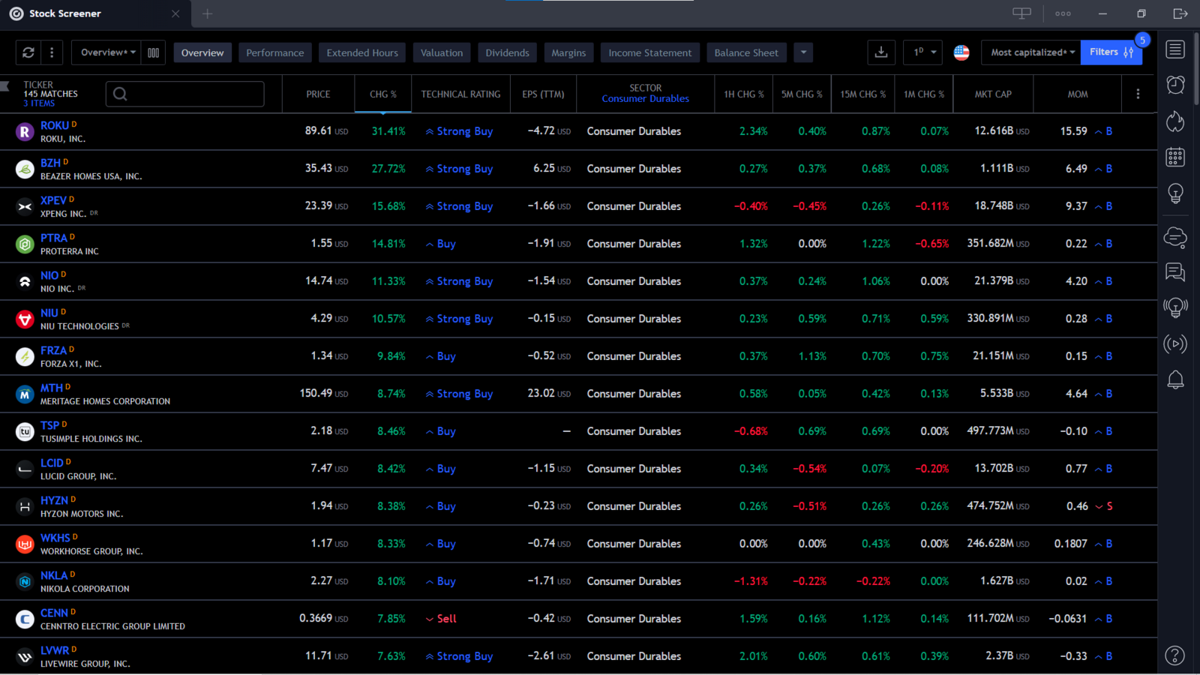Select the Balance Sheet tab
This screenshot has width=1200, height=675.
(x=745, y=52)
